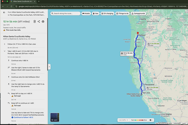Click the magnifier in Search along the route
This screenshot has width=188, height=125.
(52, 13)
